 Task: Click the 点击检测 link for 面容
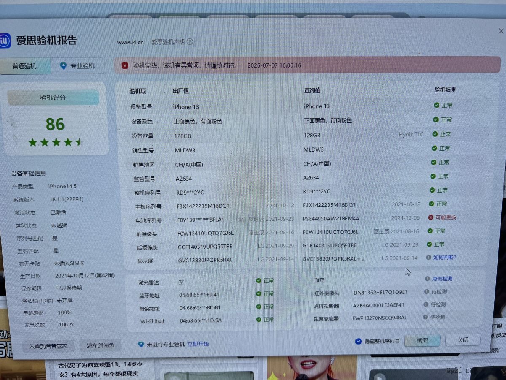(x=442, y=279)
